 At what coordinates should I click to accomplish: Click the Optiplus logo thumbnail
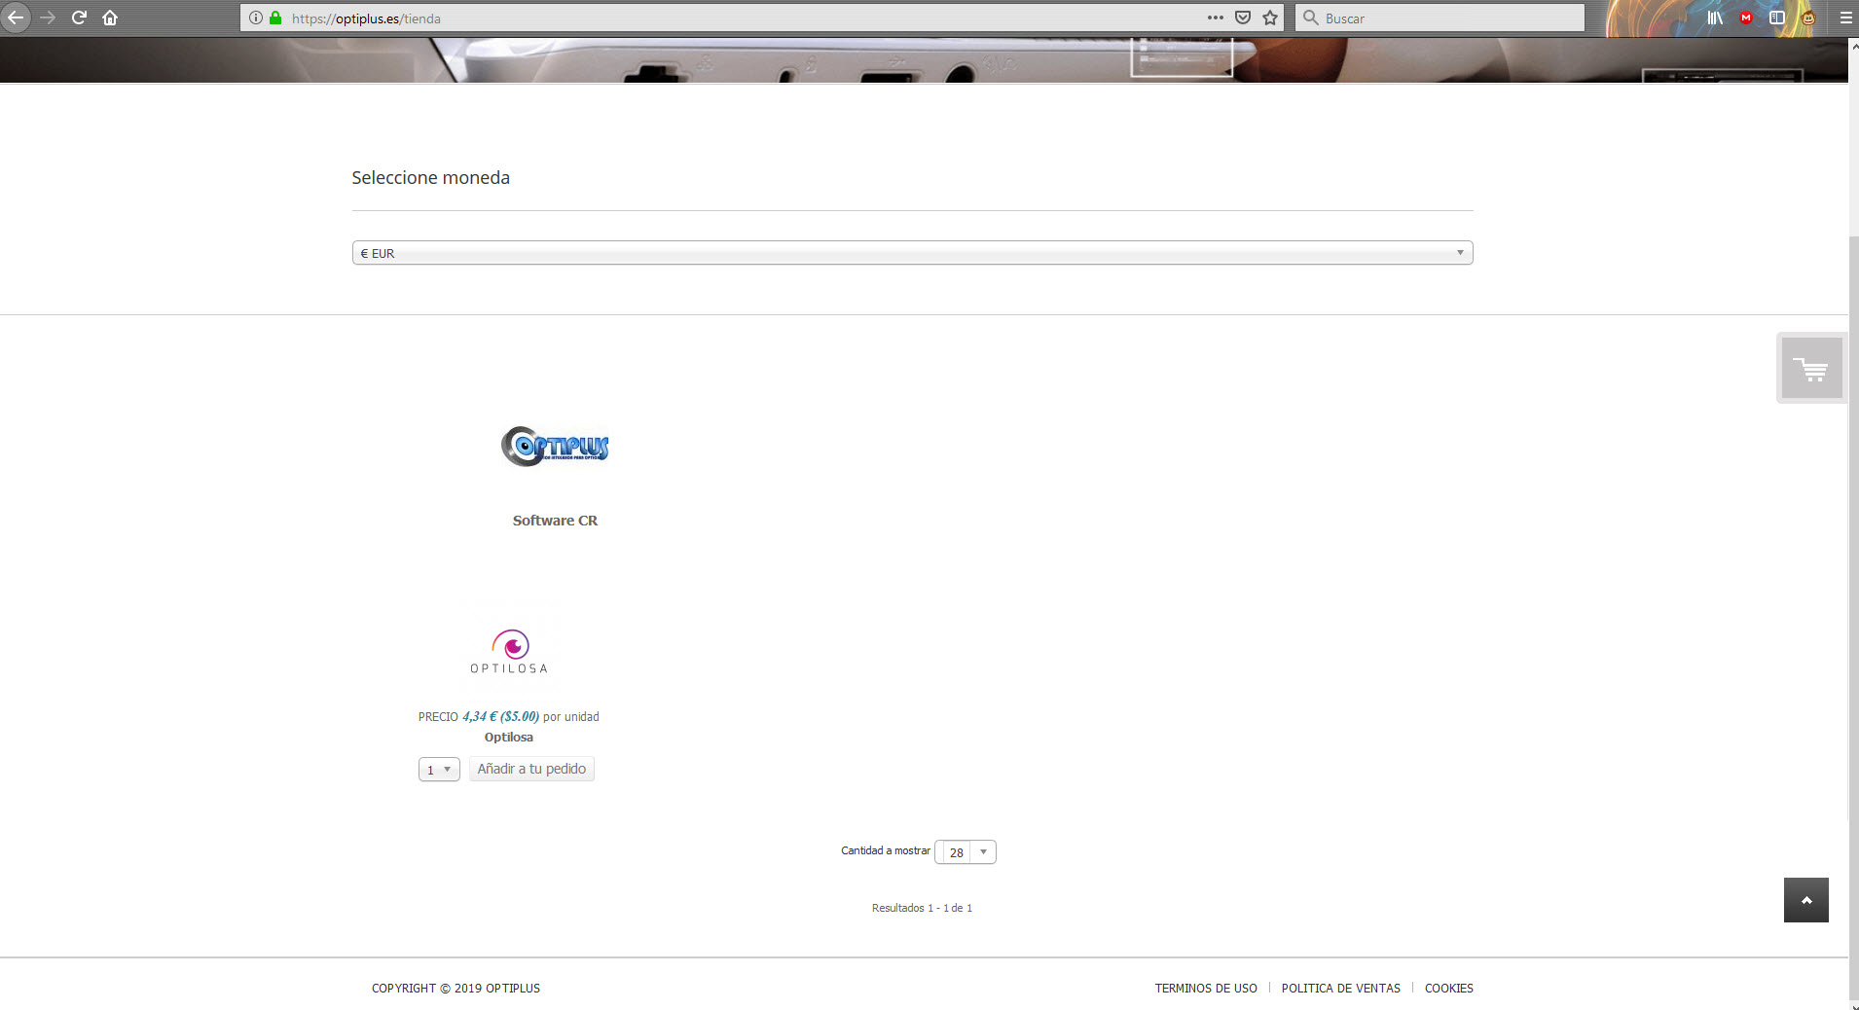click(x=555, y=447)
